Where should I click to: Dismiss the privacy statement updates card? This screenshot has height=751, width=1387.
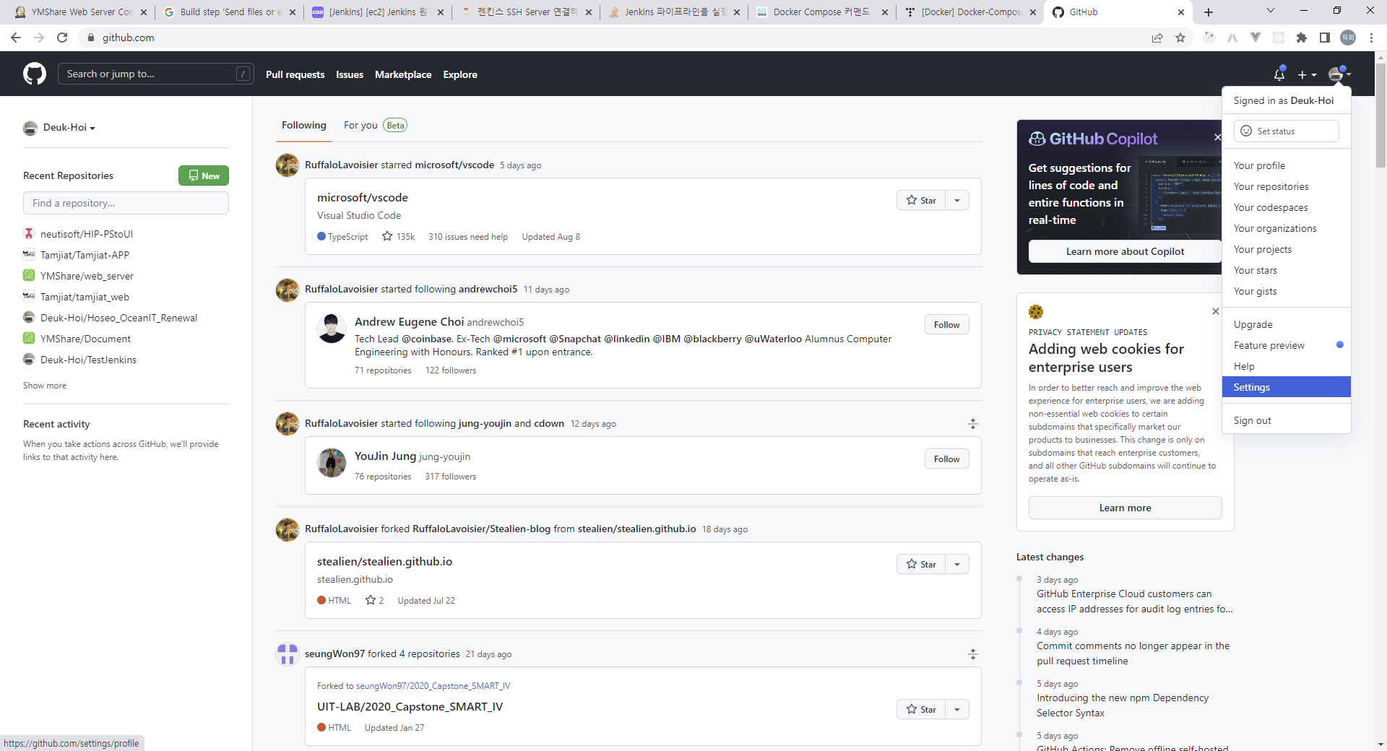[x=1216, y=311]
